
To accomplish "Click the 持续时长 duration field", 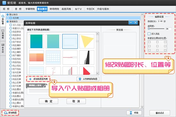I will [x=160, y=21].
